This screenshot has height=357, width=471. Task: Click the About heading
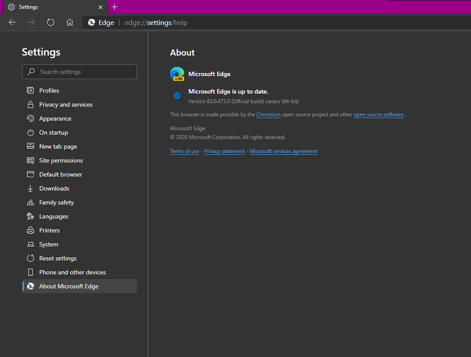point(182,52)
